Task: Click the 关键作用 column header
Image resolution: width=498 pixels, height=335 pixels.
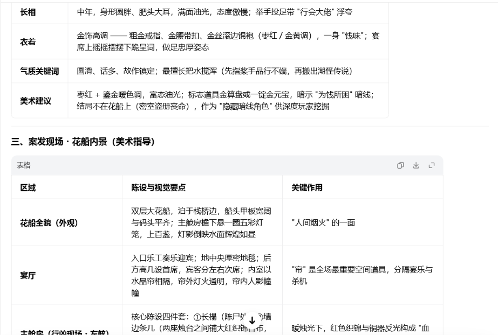Action: point(307,187)
